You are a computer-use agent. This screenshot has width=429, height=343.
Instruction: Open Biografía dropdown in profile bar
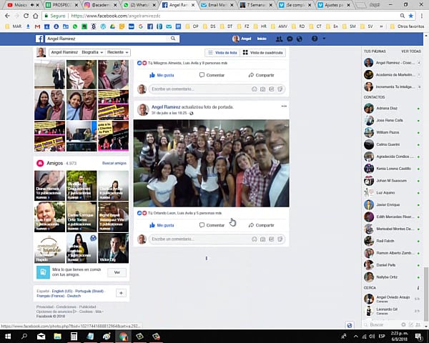(x=92, y=52)
